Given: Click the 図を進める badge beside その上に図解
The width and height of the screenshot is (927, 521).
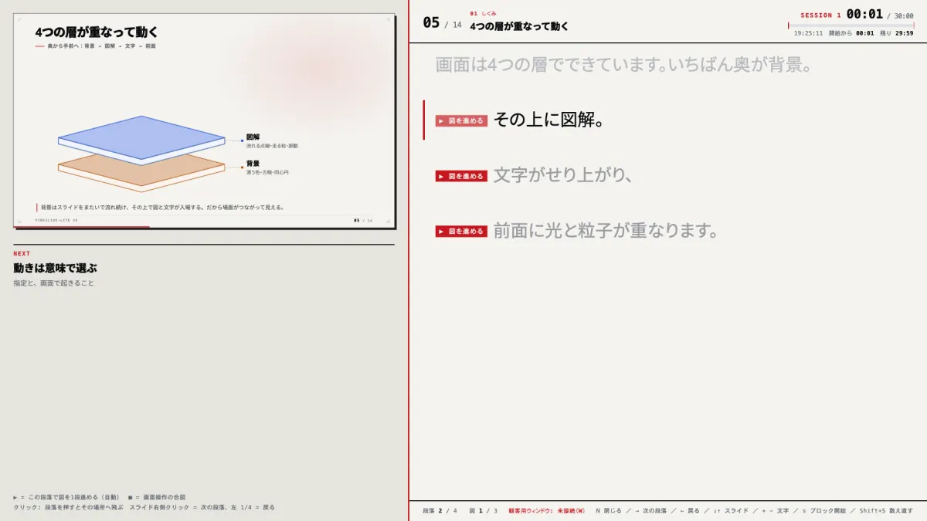Looking at the screenshot, I should [x=461, y=120].
